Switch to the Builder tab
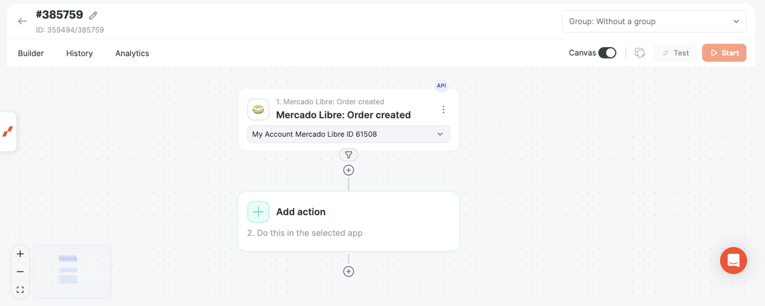Image resolution: width=765 pixels, height=306 pixels. tap(31, 53)
